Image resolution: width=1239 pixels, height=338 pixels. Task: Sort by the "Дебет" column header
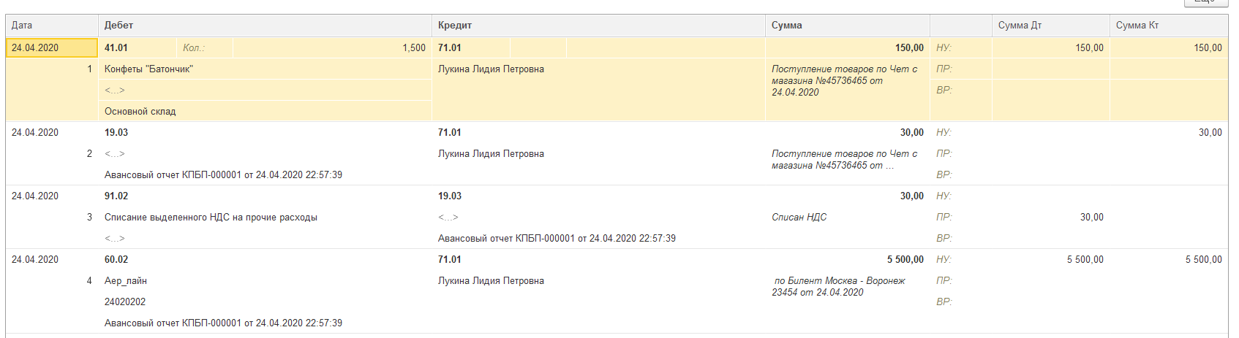(118, 26)
